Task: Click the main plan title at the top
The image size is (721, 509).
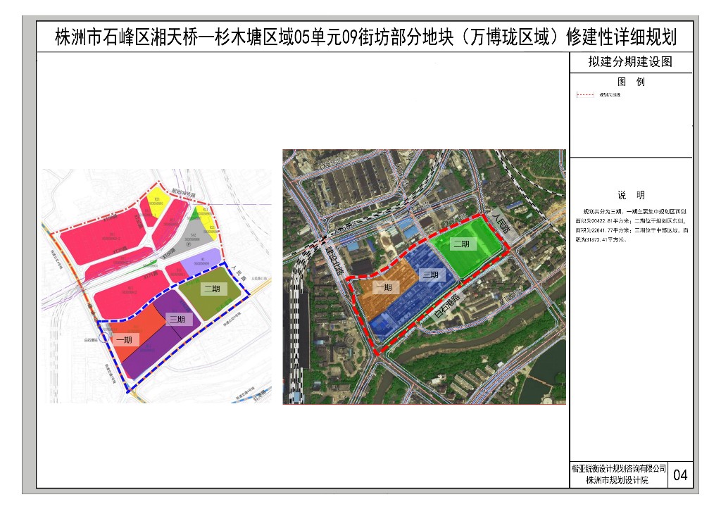Action: (365, 37)
